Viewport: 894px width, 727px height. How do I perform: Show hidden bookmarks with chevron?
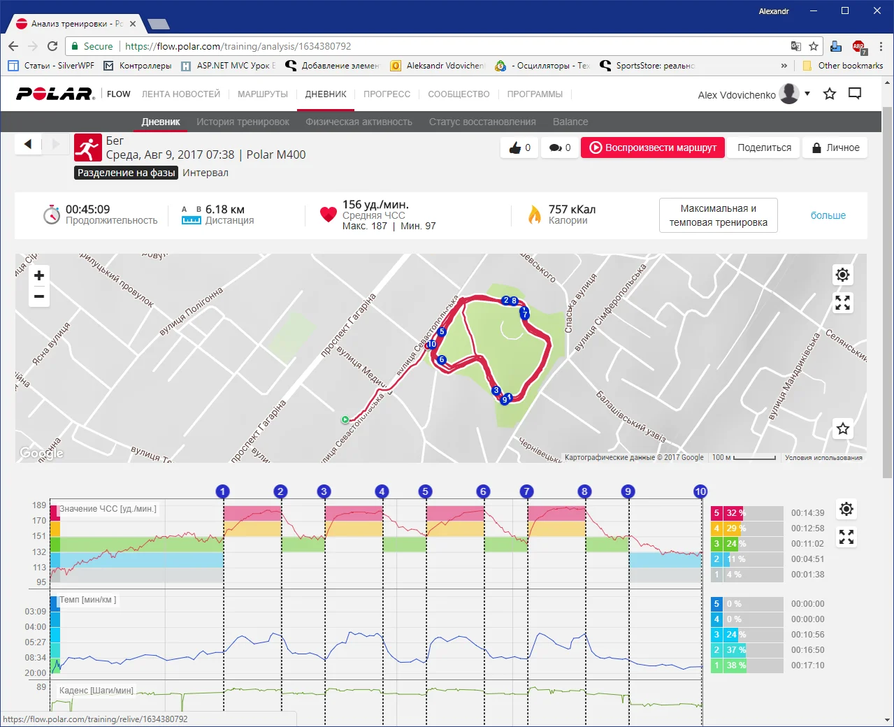coord(784,66)
